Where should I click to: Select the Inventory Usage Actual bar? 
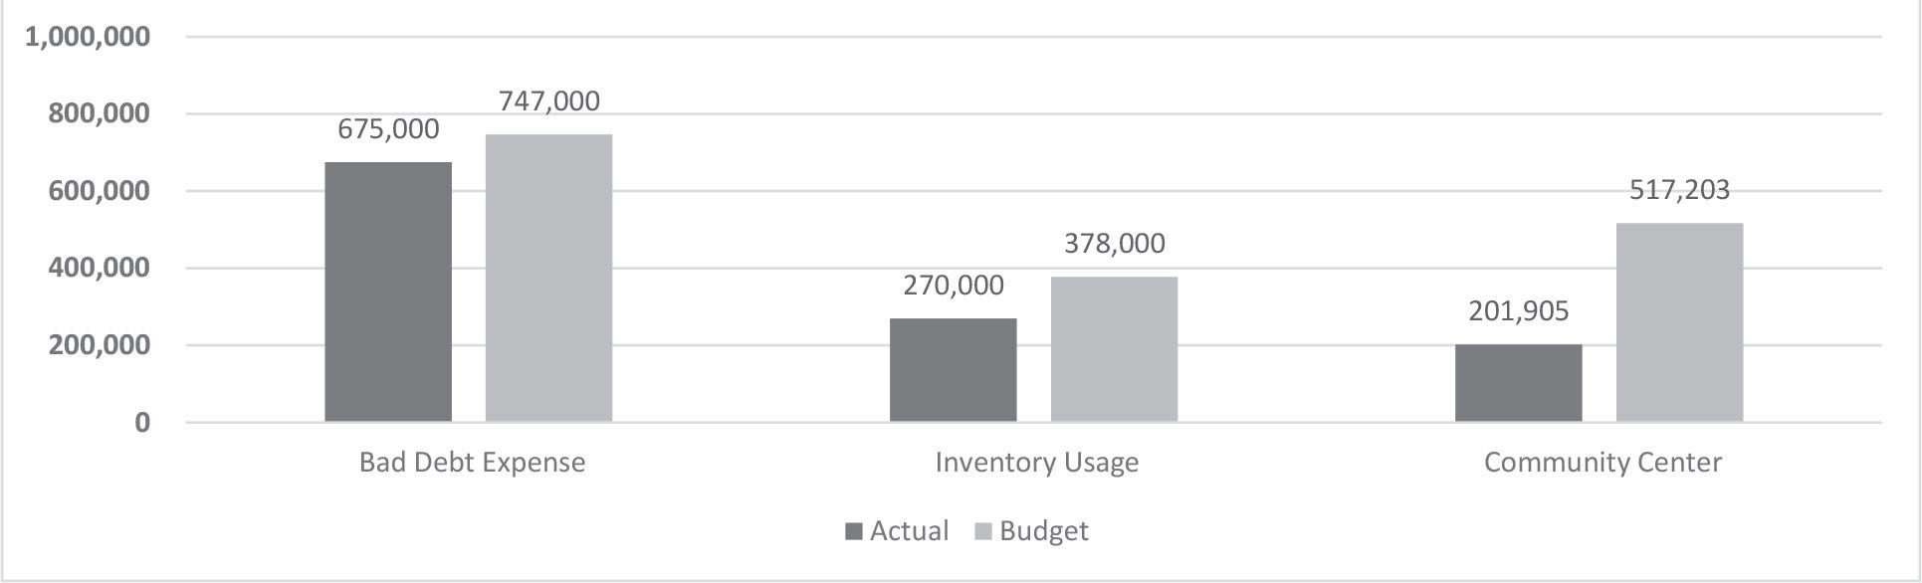pyautogui.click(x=954, y=370)
